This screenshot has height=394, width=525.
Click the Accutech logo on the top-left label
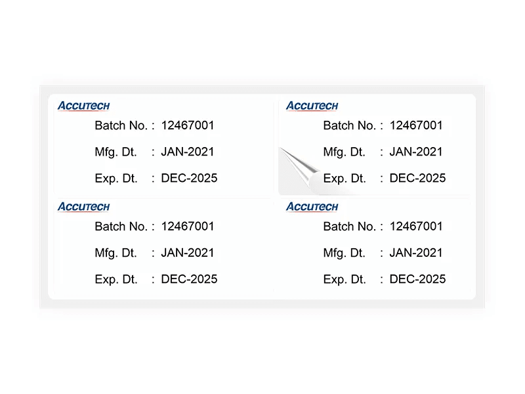84,106
